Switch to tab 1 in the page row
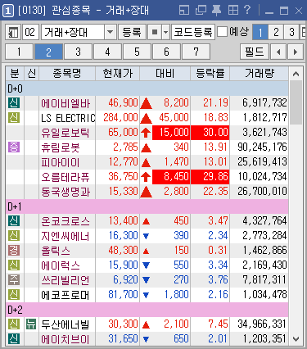 point(19,52)
